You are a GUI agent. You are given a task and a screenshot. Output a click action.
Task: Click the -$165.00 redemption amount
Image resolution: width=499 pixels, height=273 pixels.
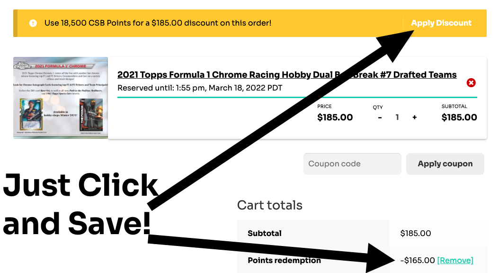(x=417, y=260)
